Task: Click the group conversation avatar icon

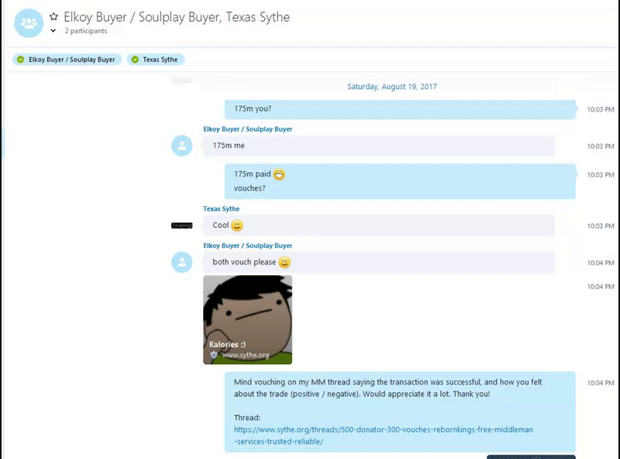Action: tap(29, 23)
